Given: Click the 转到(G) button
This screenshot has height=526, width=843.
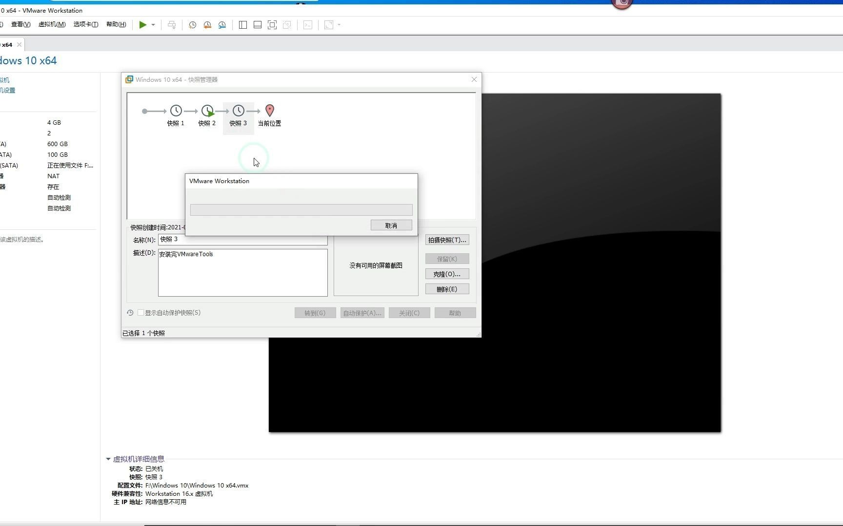Looking at the screenshot, I should [x=315, y=313].
